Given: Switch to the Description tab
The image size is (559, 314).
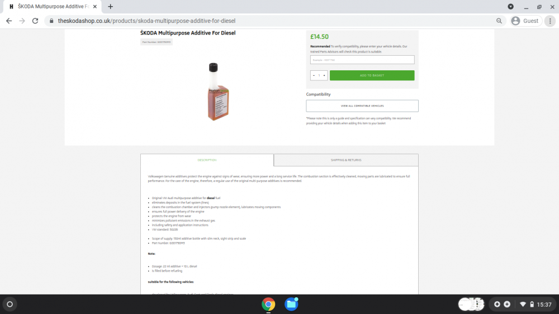Looking at the screenshot, I should pos(207,160).
